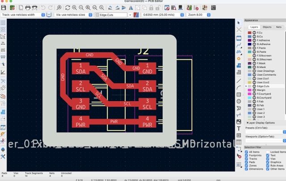Click the B.Cu blue color swatch
286x181 pixels.
[249, 37]
